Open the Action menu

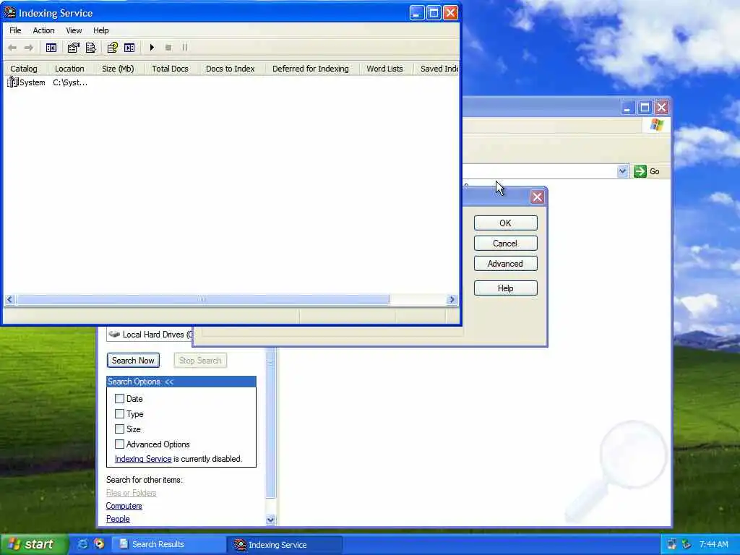pos(43,30)
